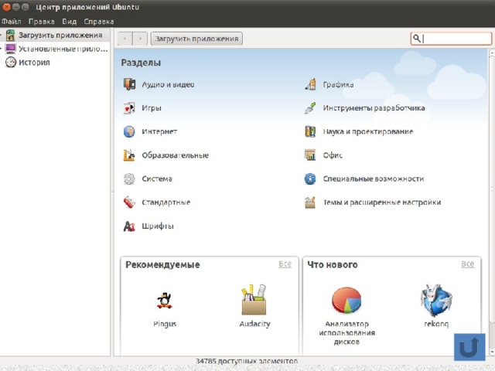Viewport: 495px width, 371px height.
Task: Go back with the left arrow button
Action: click(x=125, y=39)
